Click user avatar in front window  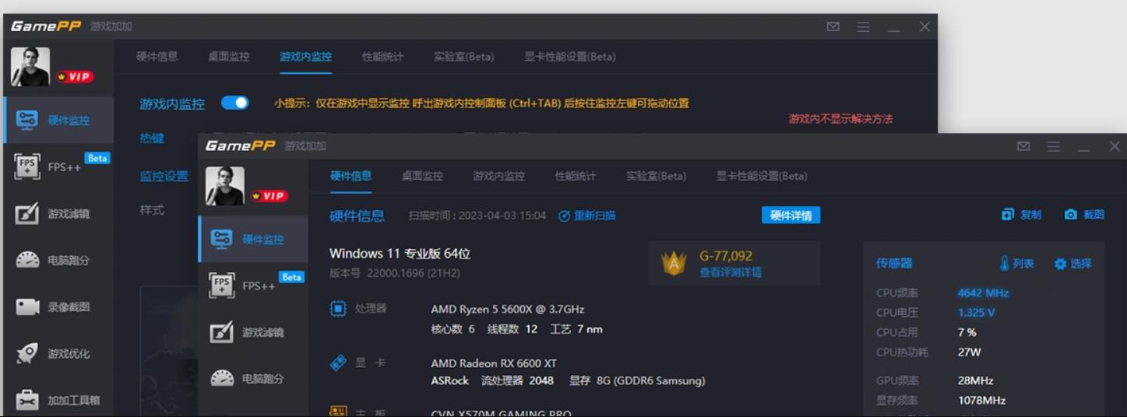[225, 186]
